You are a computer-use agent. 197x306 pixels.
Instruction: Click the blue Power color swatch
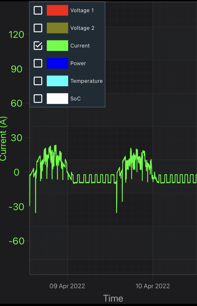click(x=57, y=63)
